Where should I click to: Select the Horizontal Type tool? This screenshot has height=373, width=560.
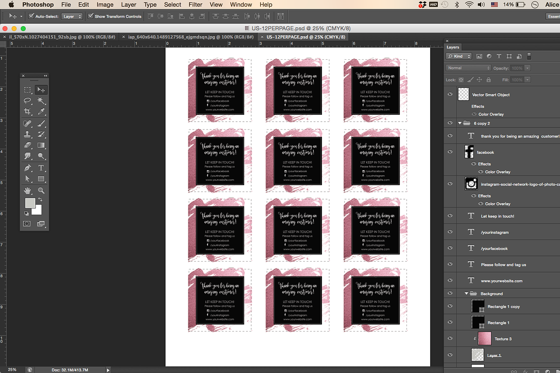41,168
